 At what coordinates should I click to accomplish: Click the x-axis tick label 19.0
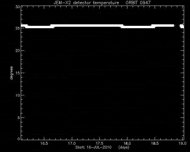pos(183,143)
